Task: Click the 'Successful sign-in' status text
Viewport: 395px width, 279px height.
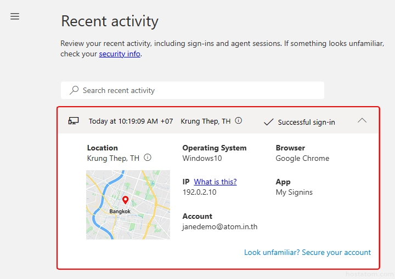Action: pyautogui.click(x=306, y=123)
